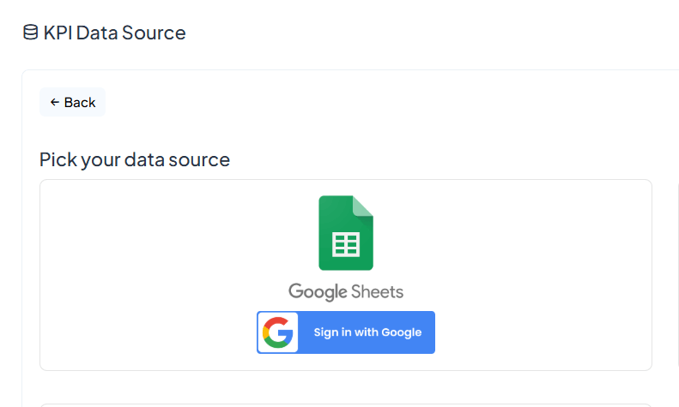Click the folded corner of the Sheets icon
679x407 pixels.
point(363,206)
